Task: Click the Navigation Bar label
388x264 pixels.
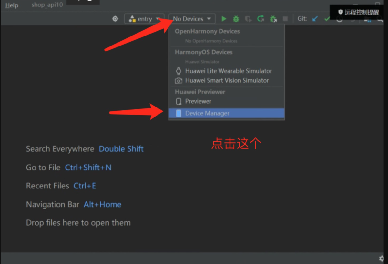Action: click(x=53, y=204)
